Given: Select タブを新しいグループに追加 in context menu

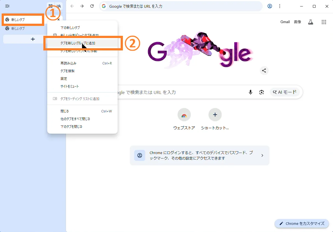Looking at the screenshot, I should pyautogui.click(x=78, y=43).
